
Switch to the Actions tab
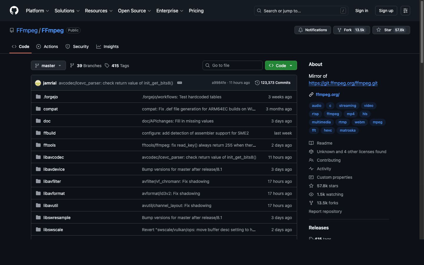tap(47, 46)
